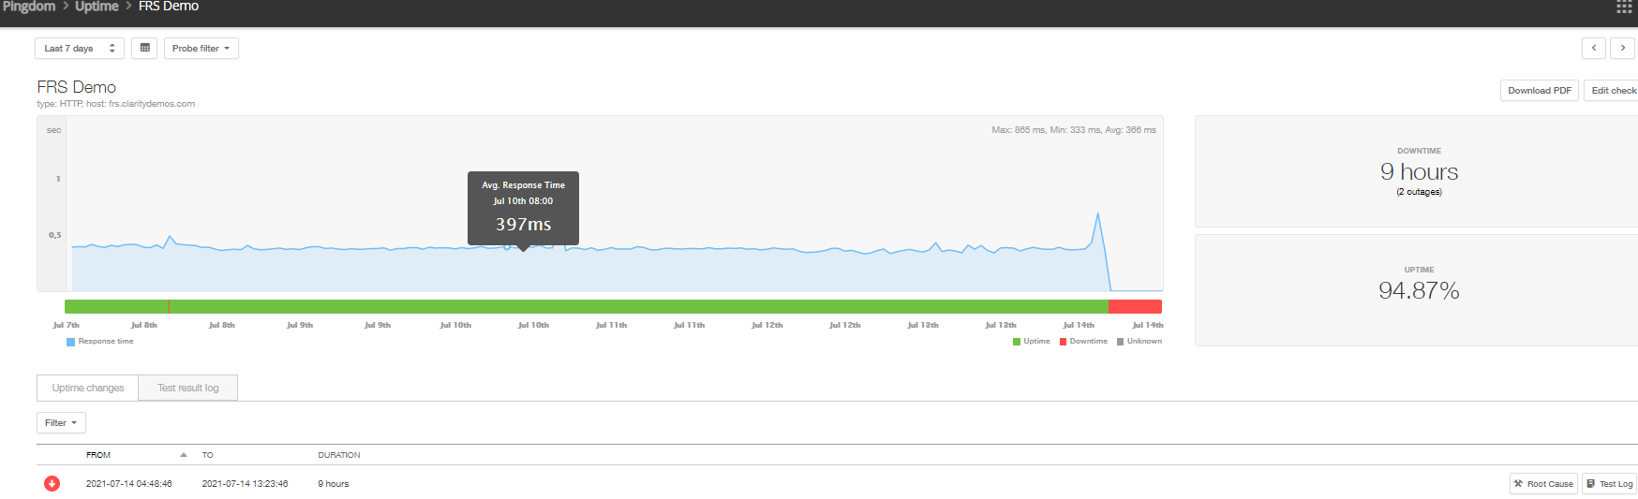Select the 2021-07-14 04:48:46 cell
1638x499 pixels.
[129, 484]
